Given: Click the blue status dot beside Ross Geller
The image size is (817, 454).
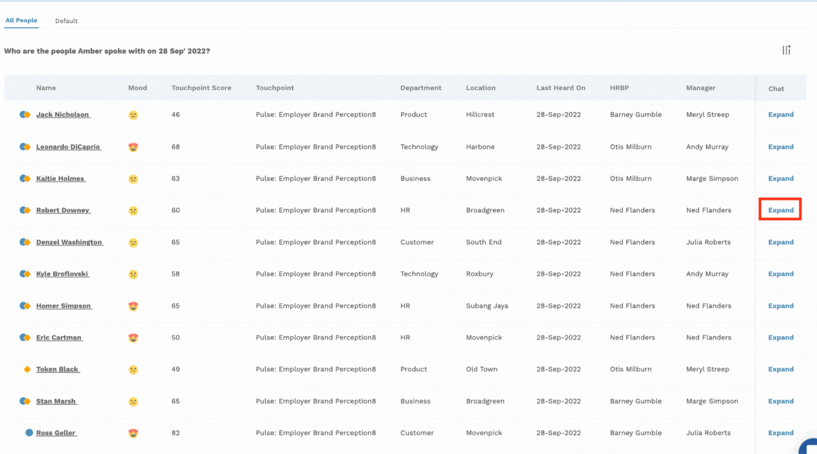Looking at the screenshot, I should (x=29, y=433).
